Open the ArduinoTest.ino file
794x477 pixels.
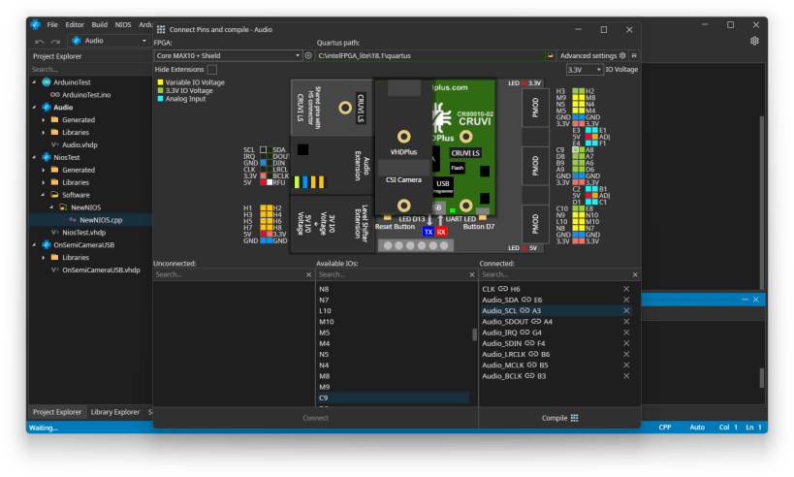[x=86, y=95]
